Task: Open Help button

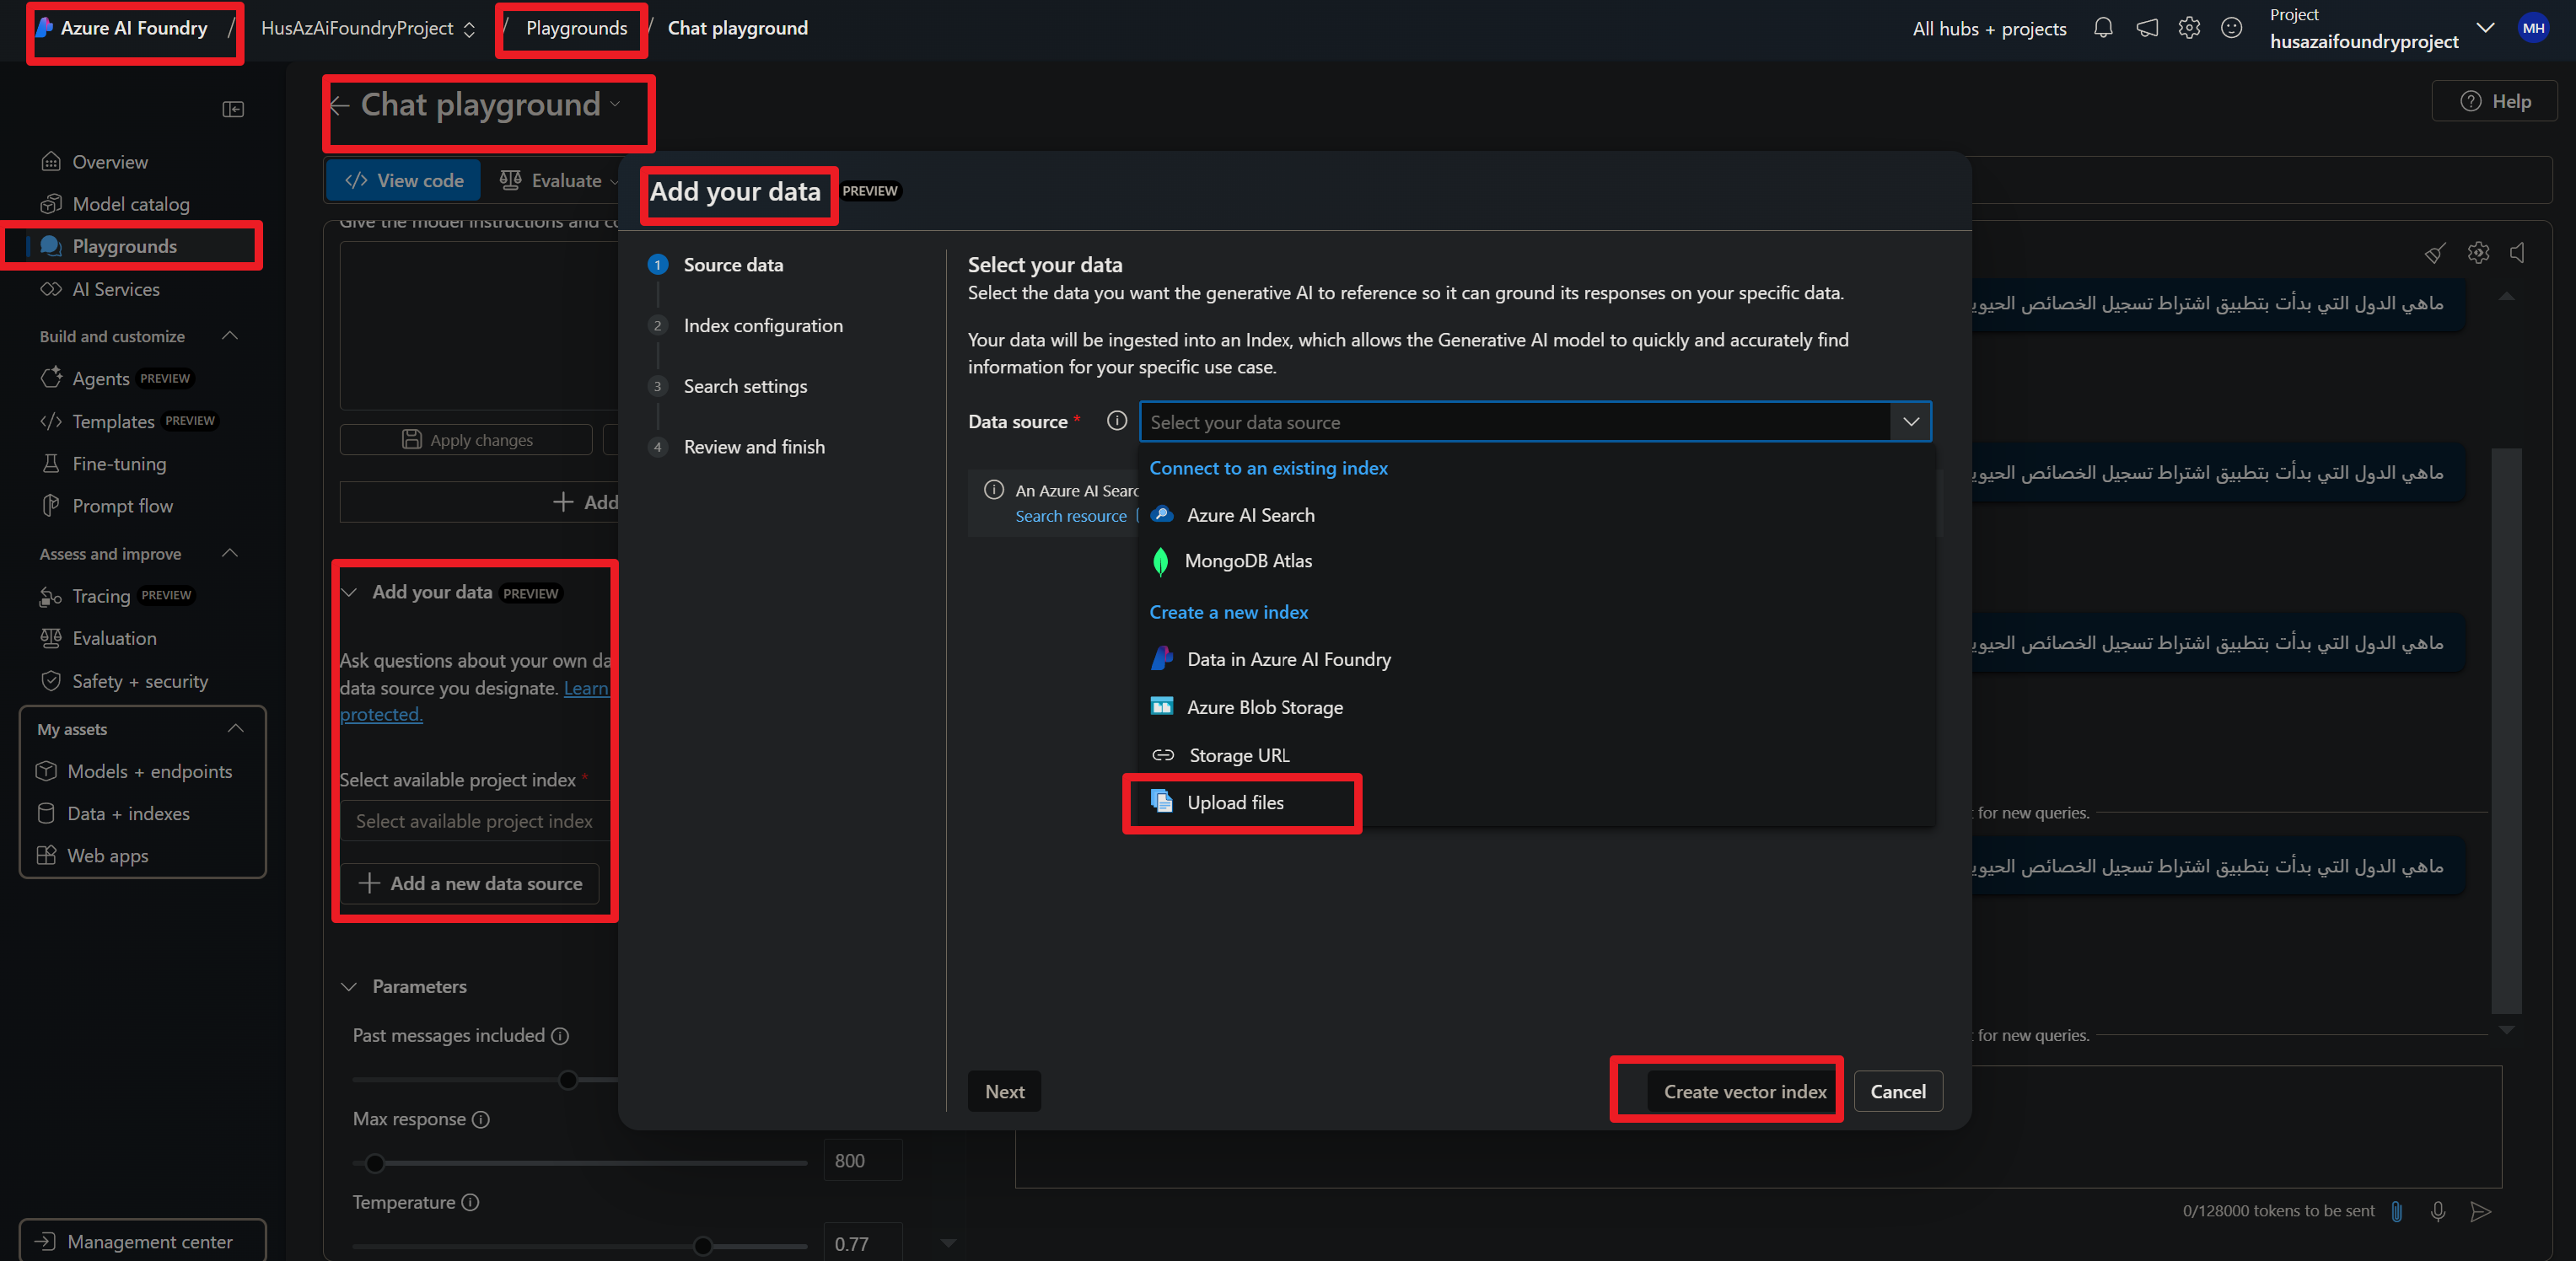Action: [x=2494, y=101]
